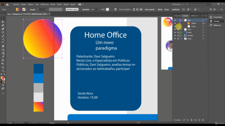This screenshot has height=126, width=225.
Task: Toggle visibility of the Fundo layer
Action: coord(175,33)
